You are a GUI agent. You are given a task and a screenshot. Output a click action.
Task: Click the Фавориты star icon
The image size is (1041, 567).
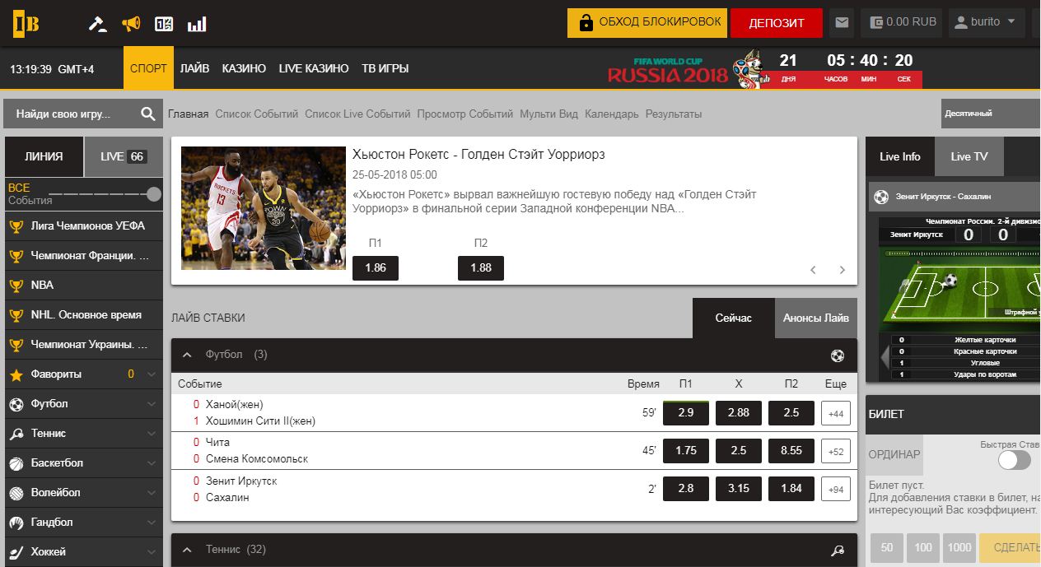click(16, 374)
